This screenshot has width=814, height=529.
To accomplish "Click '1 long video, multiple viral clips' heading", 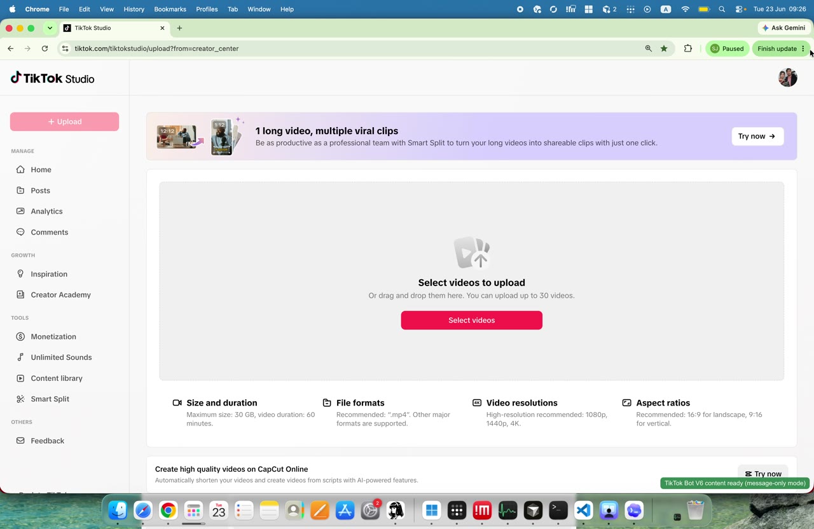I will pos(327,131).
